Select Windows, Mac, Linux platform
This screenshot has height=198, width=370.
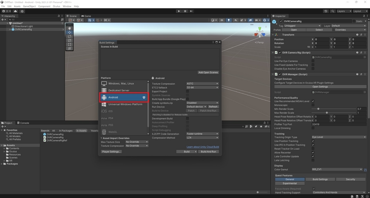124,84
